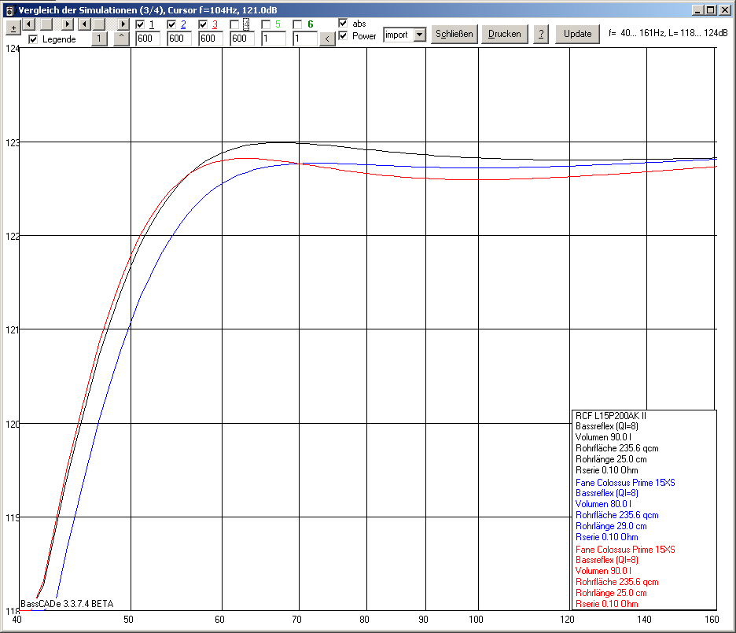Uncheck red simulation 3 checkbox

[x=203, y=24]
